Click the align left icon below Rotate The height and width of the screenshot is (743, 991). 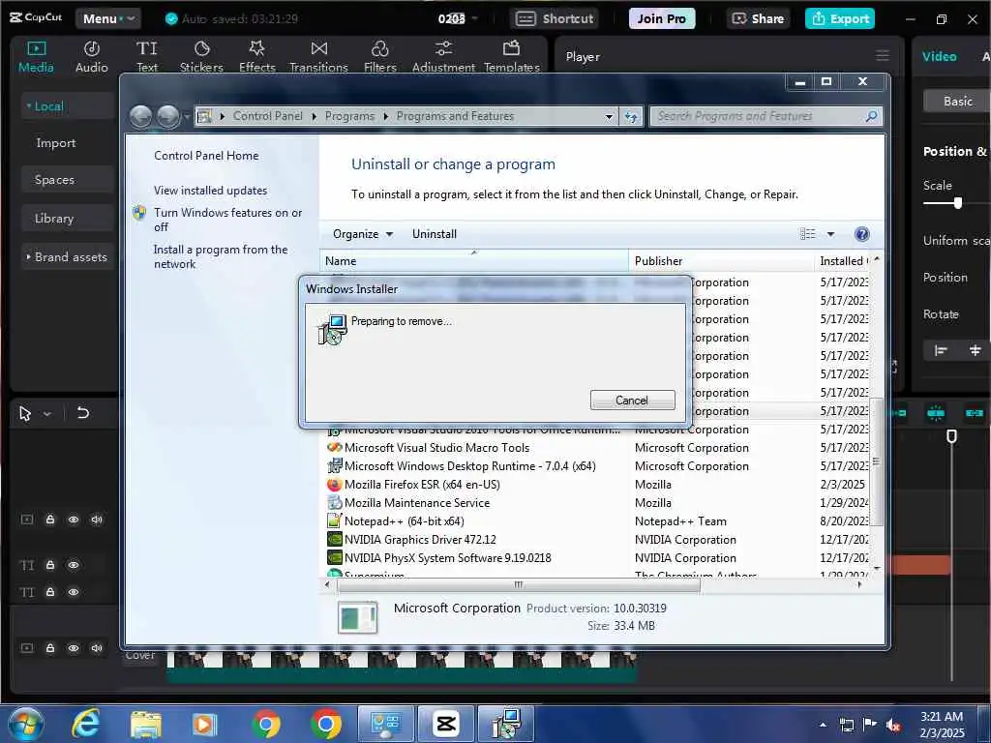click(941, 350)
